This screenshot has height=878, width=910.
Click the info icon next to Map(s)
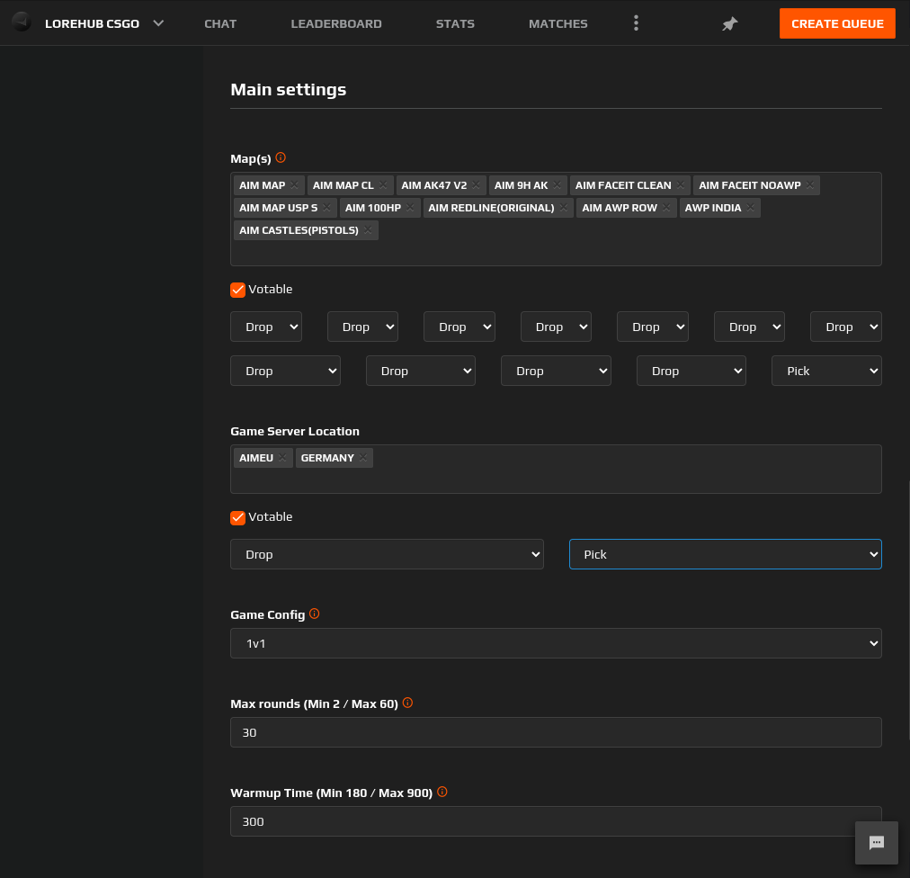tap(280, 157)
